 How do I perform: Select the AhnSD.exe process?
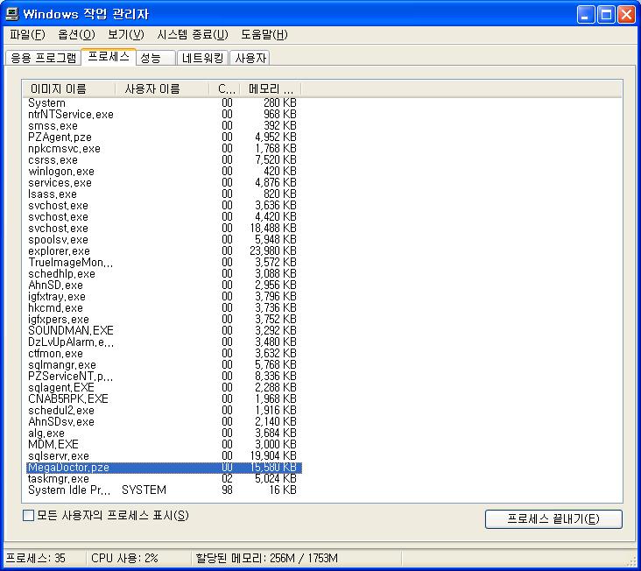coord(164,285)
